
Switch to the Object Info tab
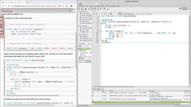(81, 61)
